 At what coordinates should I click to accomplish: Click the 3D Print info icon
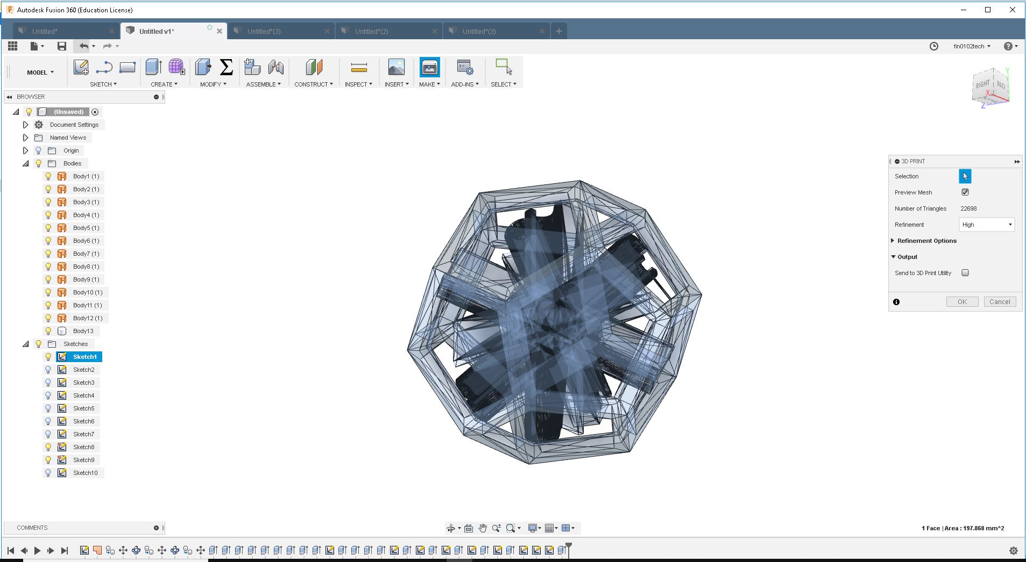coord(896,302)
